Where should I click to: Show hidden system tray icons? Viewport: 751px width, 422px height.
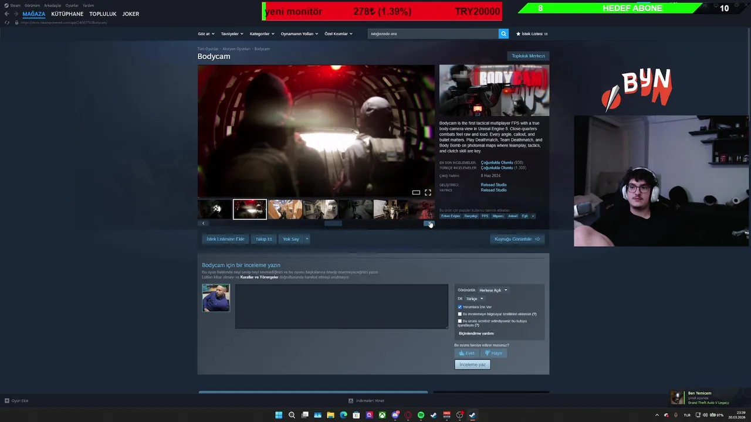pyautogui.click(x=657, y=415)
